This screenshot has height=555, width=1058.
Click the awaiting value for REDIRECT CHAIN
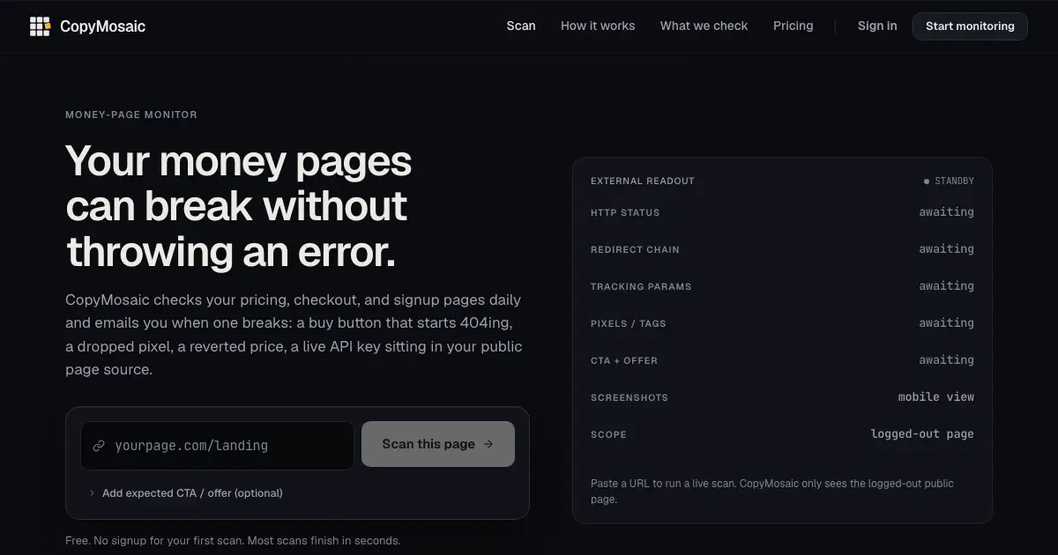(x=947, y=249)
